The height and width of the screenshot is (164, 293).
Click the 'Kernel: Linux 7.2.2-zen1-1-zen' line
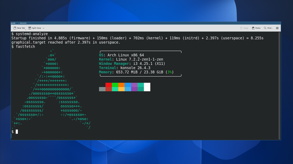click(x=131, y=59)
